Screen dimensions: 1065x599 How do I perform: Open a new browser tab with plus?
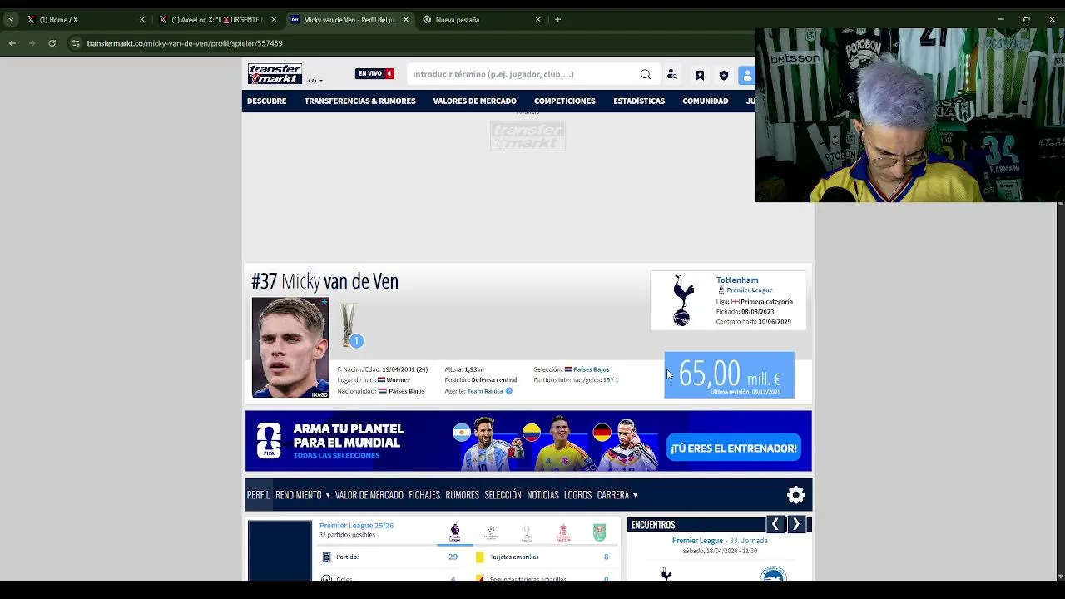[x=558, y=19]
